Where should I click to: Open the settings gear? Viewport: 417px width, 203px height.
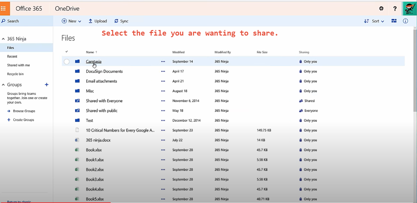381,8
